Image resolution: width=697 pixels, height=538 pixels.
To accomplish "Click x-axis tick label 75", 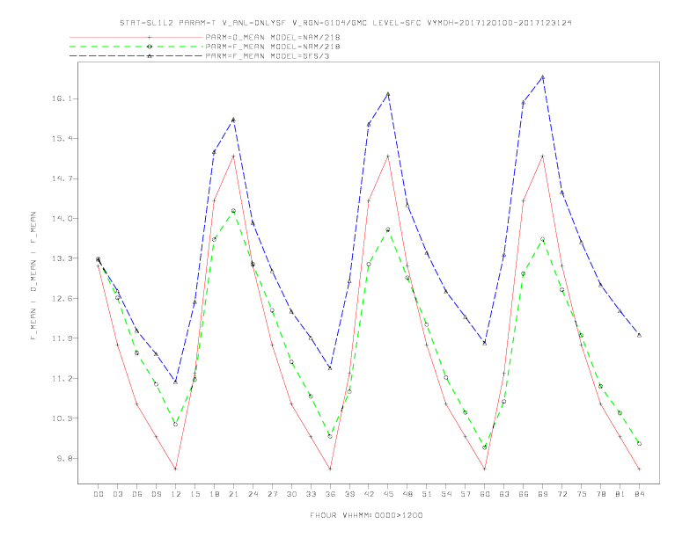I will 582,494.
